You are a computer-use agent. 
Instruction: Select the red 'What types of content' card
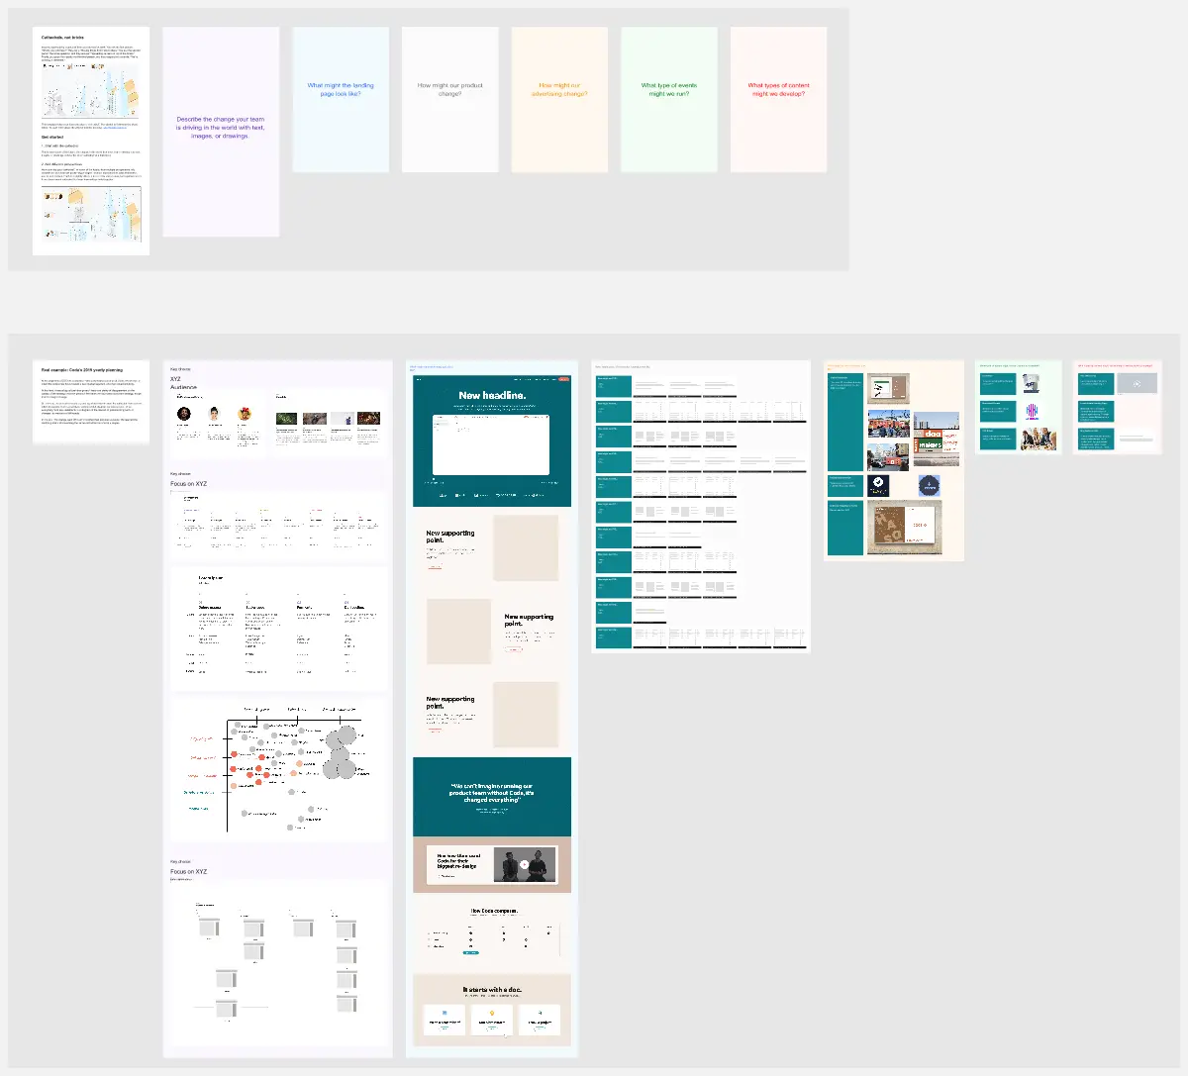[x=778, y=99]
